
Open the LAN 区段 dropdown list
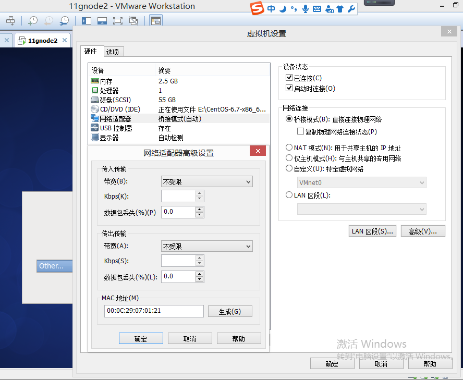click(361, 209)
